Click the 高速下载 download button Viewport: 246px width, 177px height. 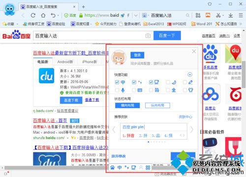pyautogui.click(x=71, y=100)
